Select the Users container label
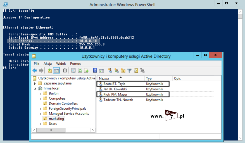This screenshot has height=143, width=245. pos(53,124)
